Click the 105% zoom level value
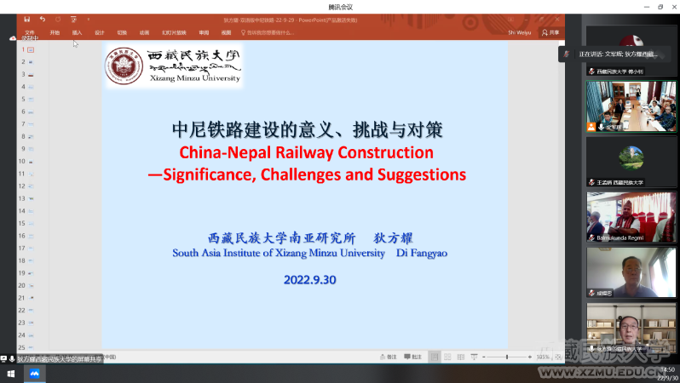Image resolution: width=680 pixels, height=383 pixels. (543, 357)
